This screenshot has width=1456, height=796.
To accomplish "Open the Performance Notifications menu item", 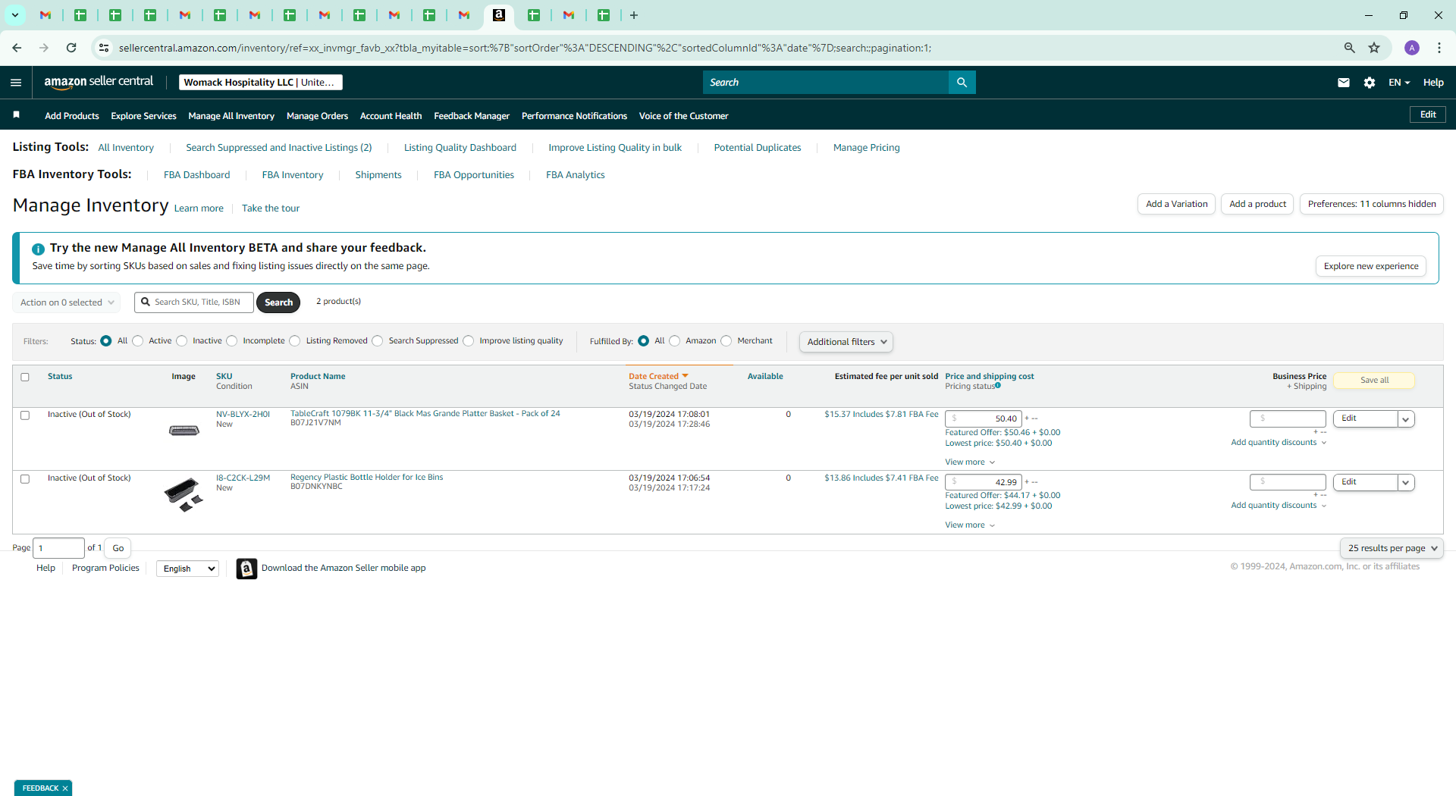I will (574, 116).
